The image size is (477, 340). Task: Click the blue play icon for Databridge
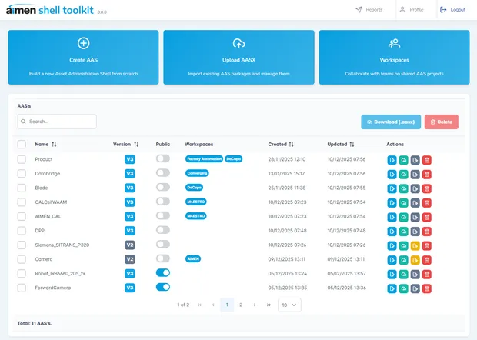pos(392,174)
